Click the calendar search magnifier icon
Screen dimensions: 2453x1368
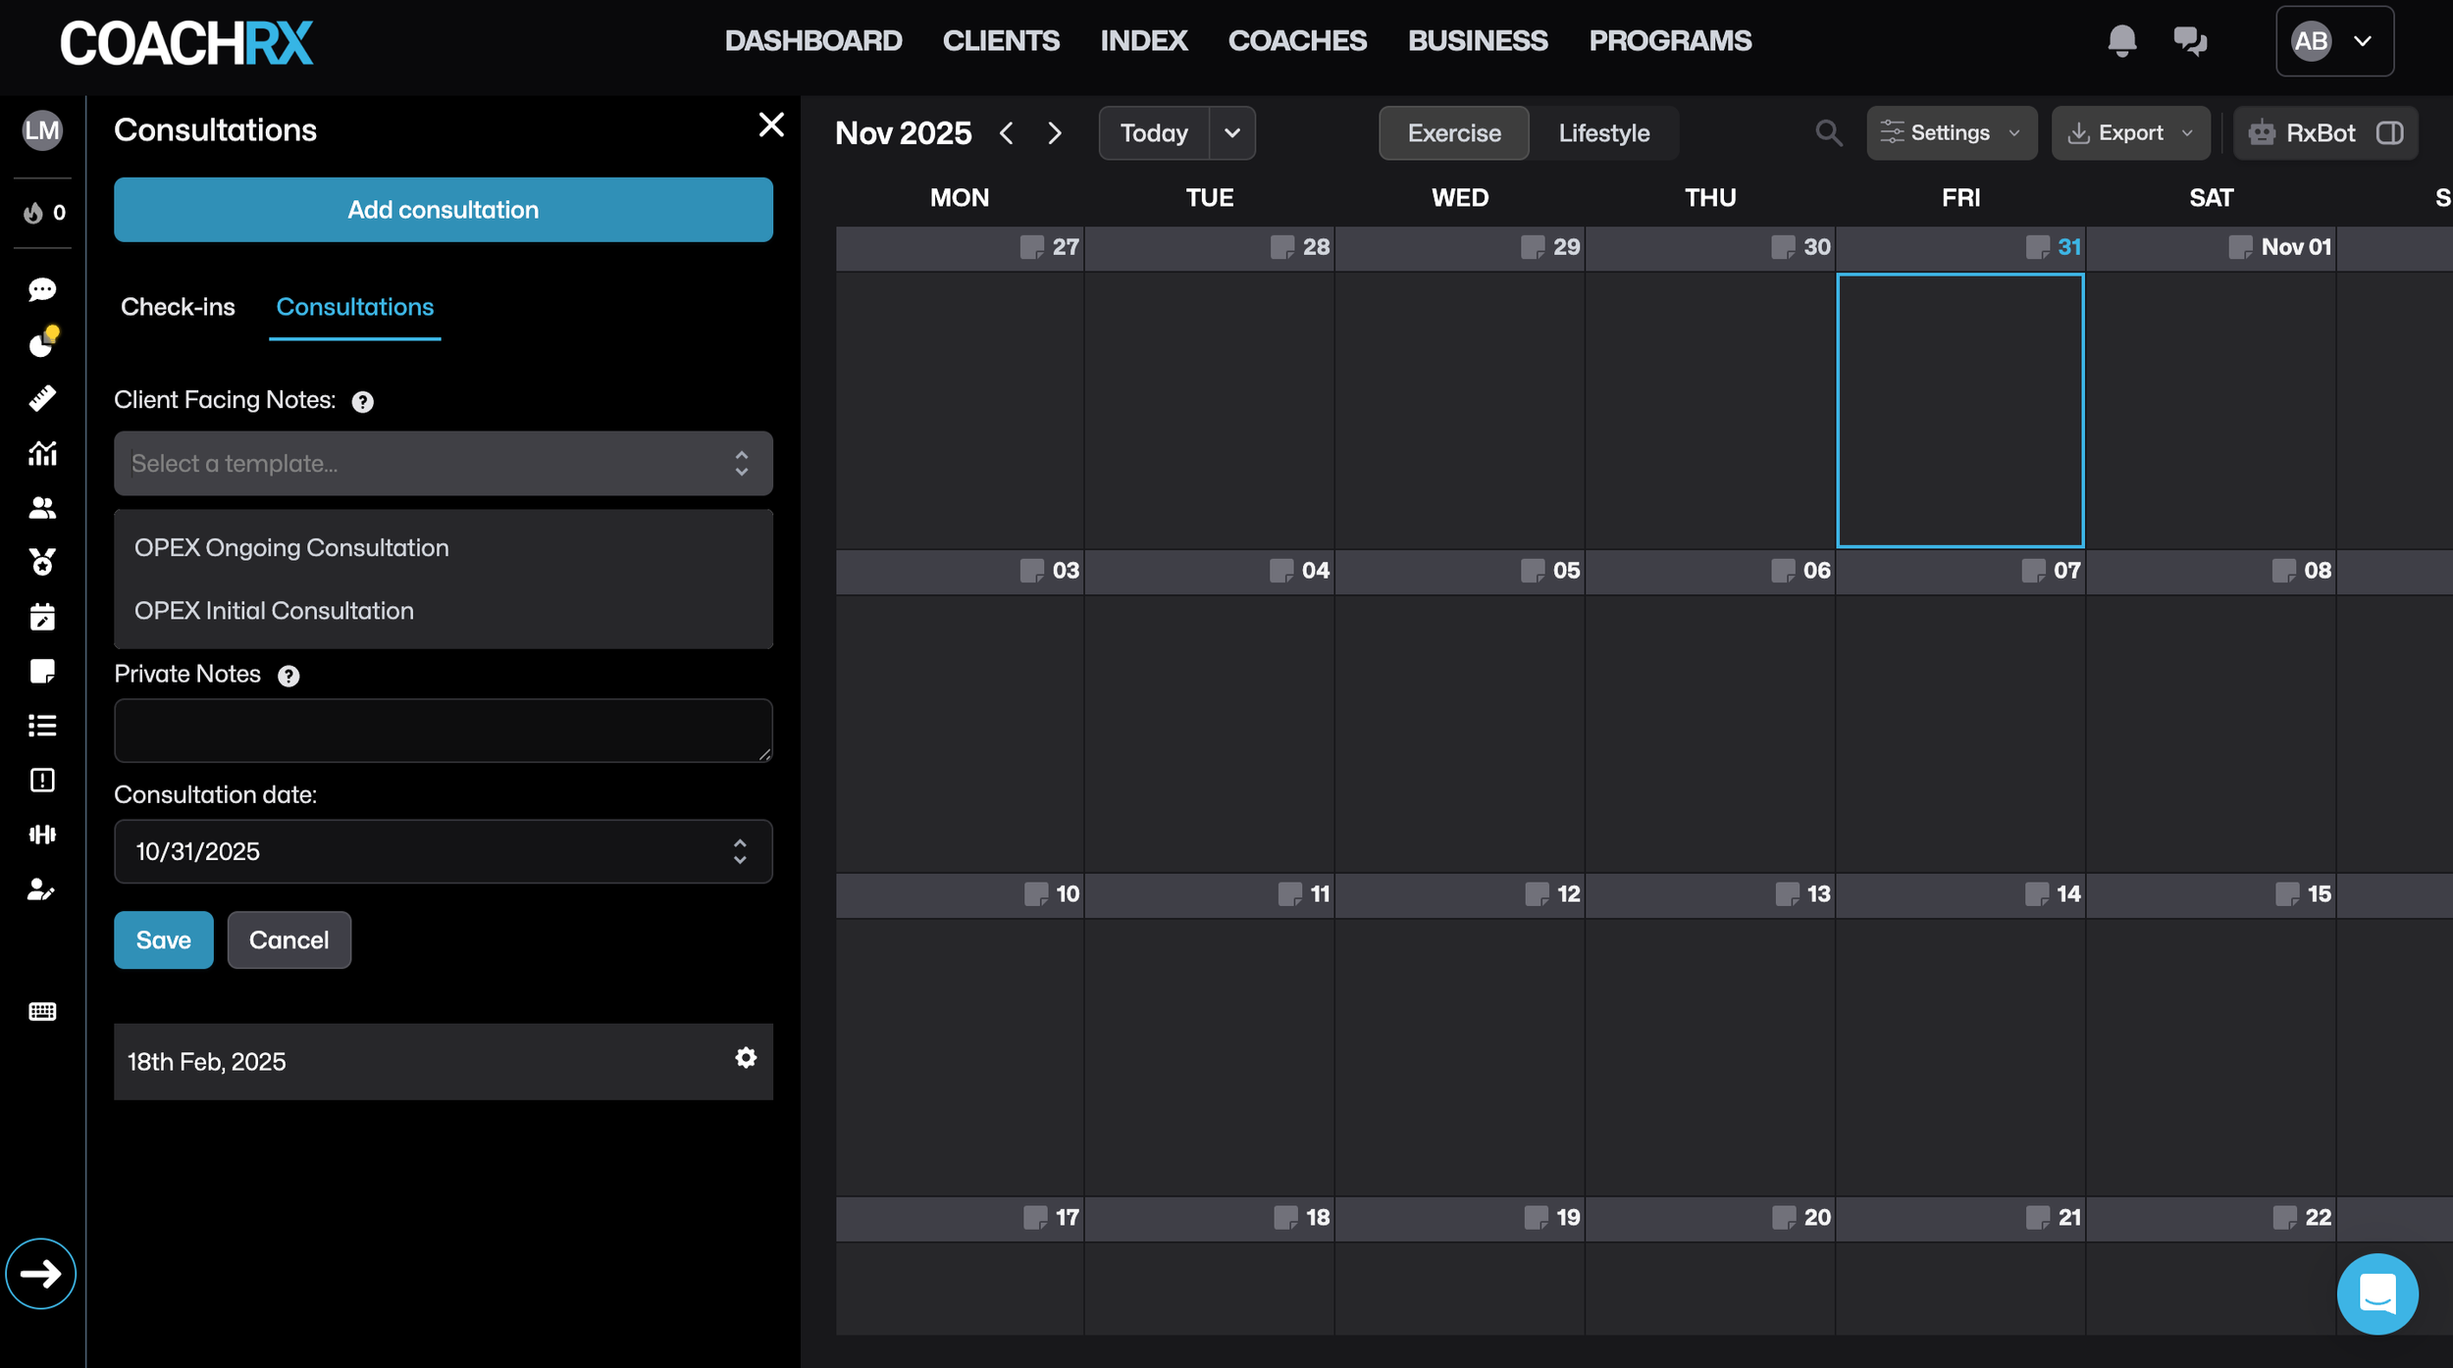(x=1828, y=132)
